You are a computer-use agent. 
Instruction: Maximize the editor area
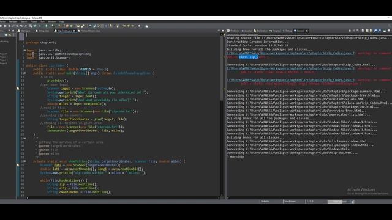pyautogui.click(x=223, y=31)
